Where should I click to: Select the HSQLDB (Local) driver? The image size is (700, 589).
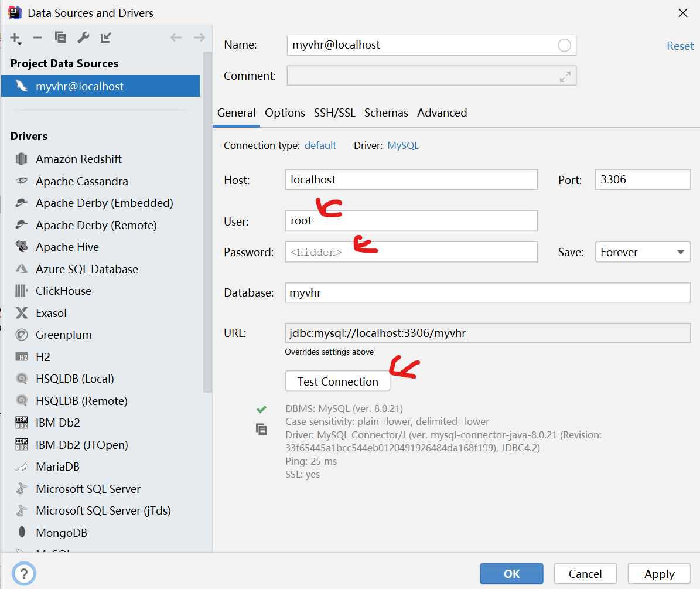[x=75, y=379]
